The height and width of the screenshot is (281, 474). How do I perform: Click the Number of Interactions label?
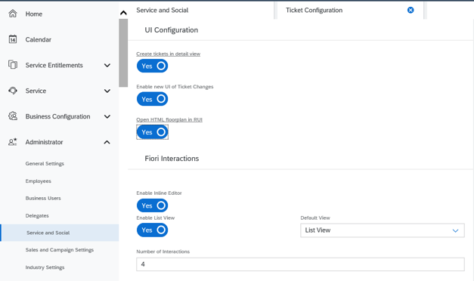[163, 252]
